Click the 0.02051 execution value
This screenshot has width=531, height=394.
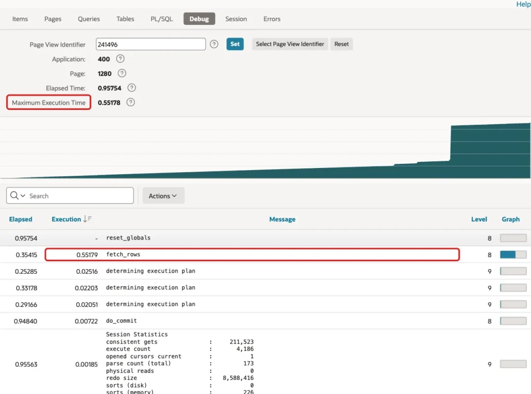click(87, 304)
